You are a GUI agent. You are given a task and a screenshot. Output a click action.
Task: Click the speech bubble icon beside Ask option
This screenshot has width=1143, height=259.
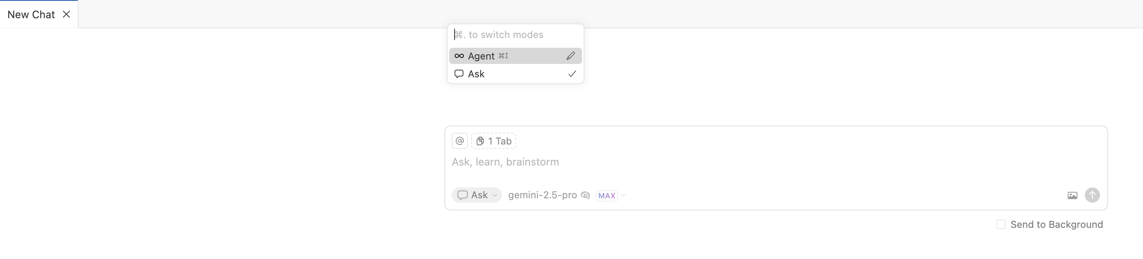pos(459,74)
